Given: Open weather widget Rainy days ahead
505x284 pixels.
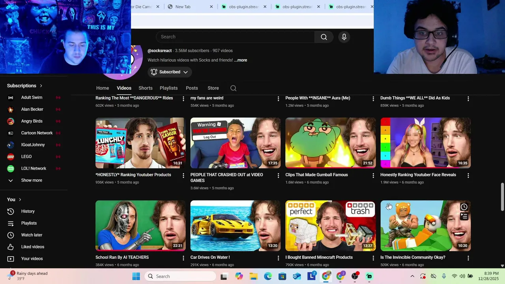Looking at the screenshot, I should pos(27,276).
